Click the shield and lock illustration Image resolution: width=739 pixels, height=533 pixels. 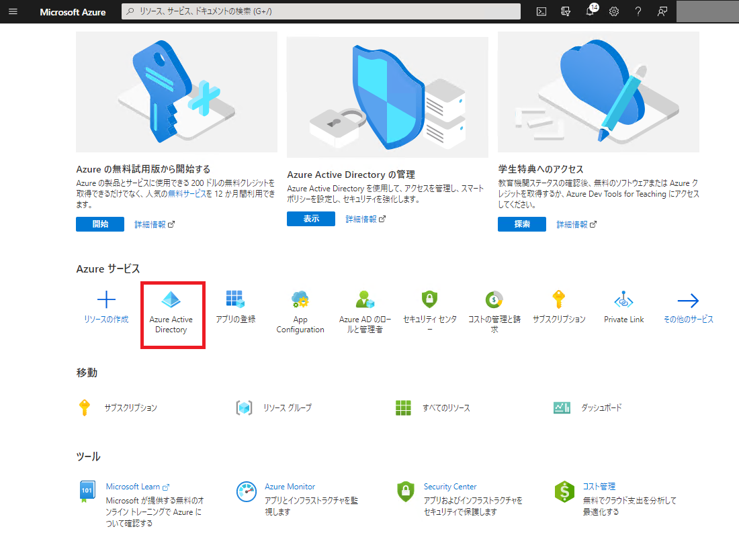click(388, 97)
